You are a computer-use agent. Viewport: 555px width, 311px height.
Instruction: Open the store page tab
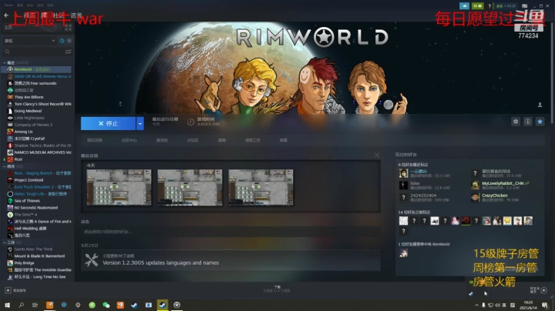click(x=95, y=140)
